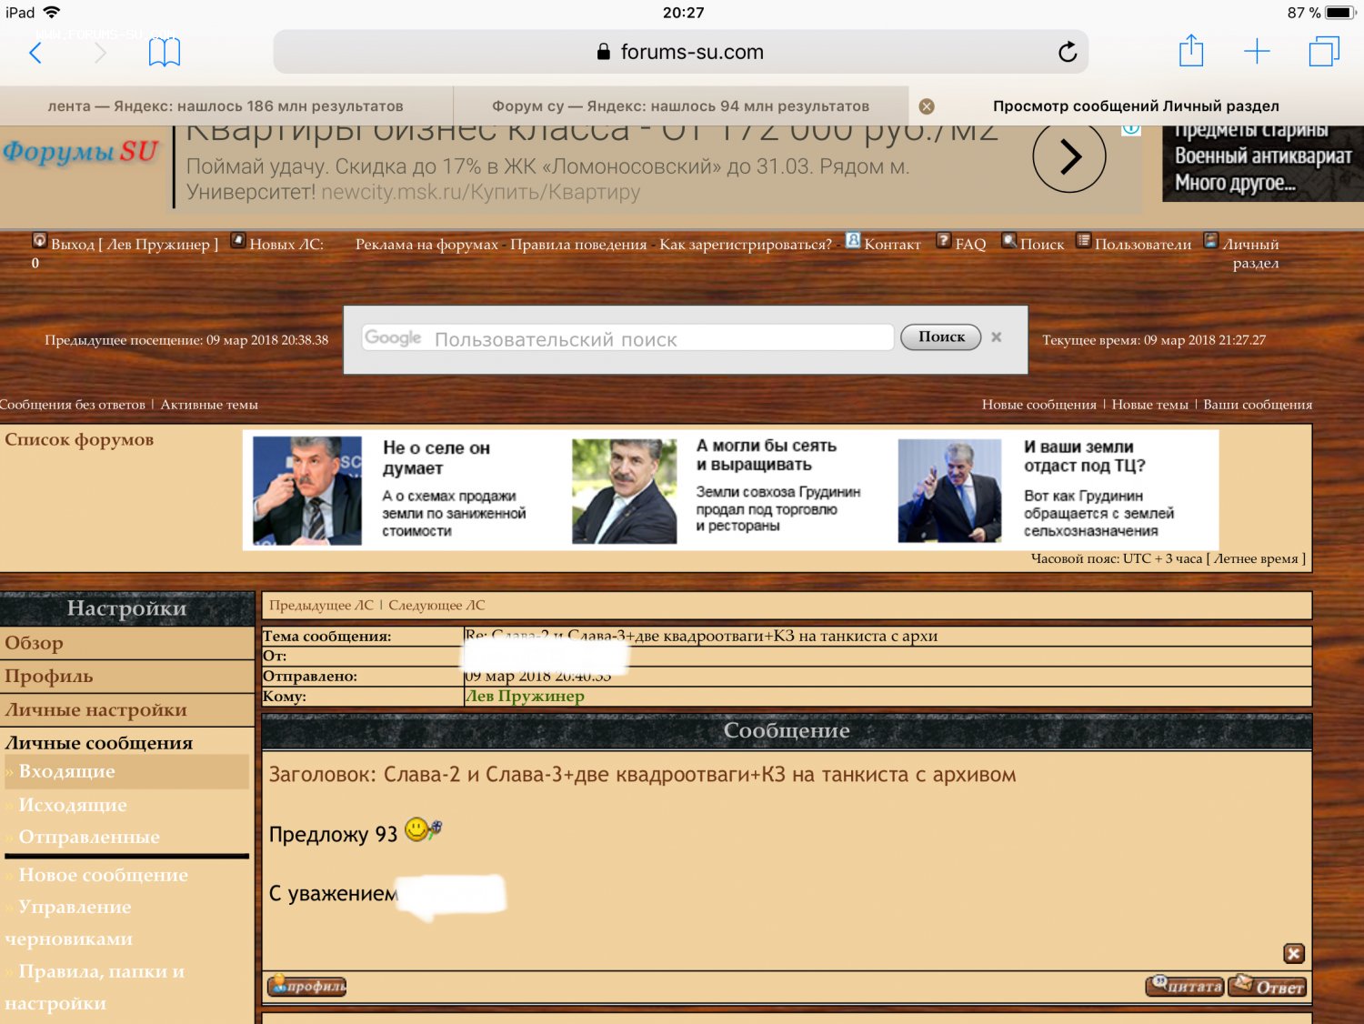Clear search box with gray X
The height and width of the screenshot is (1024, 1364).
click(997, 337)
